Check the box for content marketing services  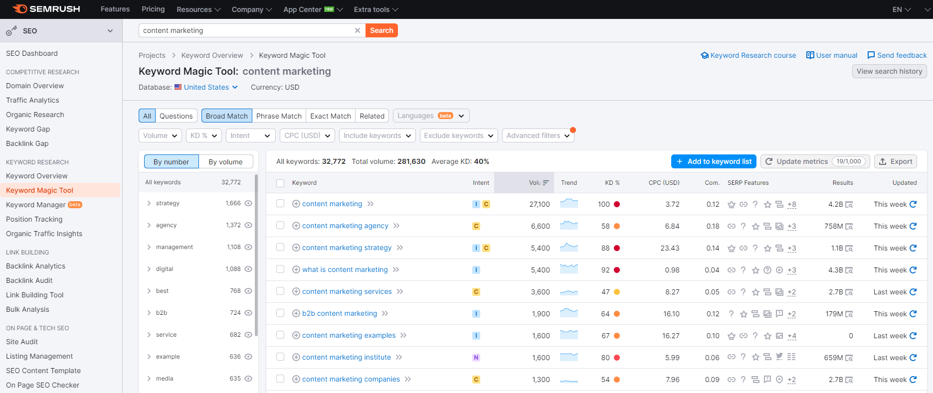[x=280, y=291]
